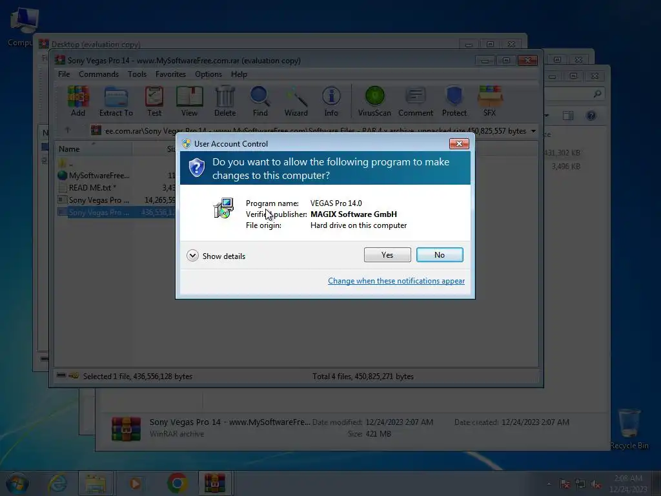Select Sony Vegas Pro file sized 14,265,59...
This screenshot has width=661, height=496.
coord(116,200)
